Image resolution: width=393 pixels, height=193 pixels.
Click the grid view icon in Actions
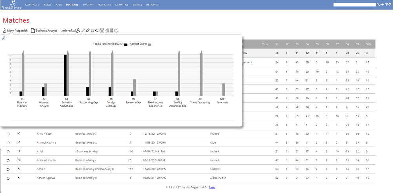pos(102,31)
